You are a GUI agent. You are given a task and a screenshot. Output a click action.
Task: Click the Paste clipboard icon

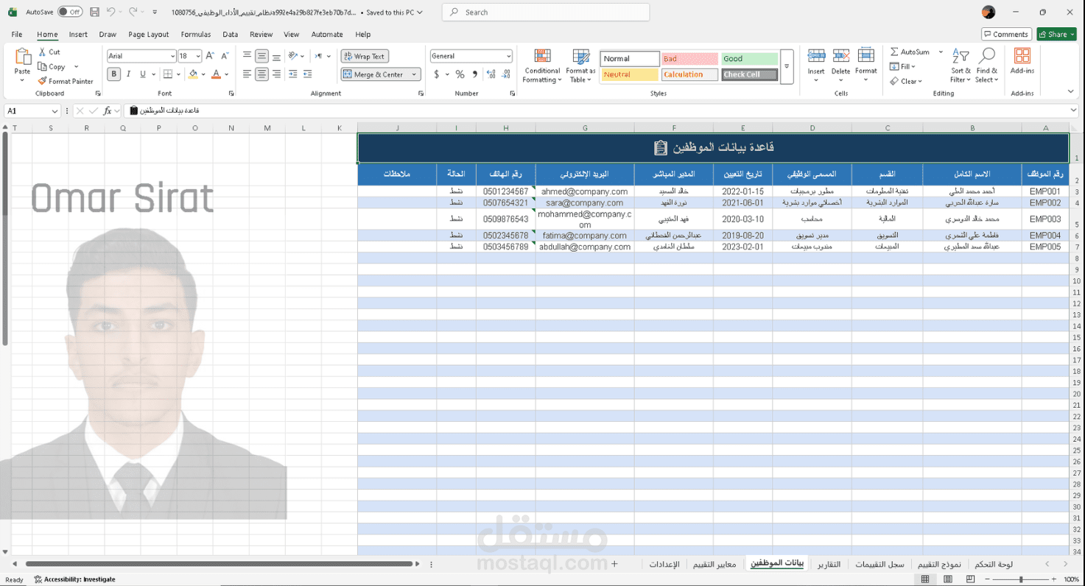[23, 57]
